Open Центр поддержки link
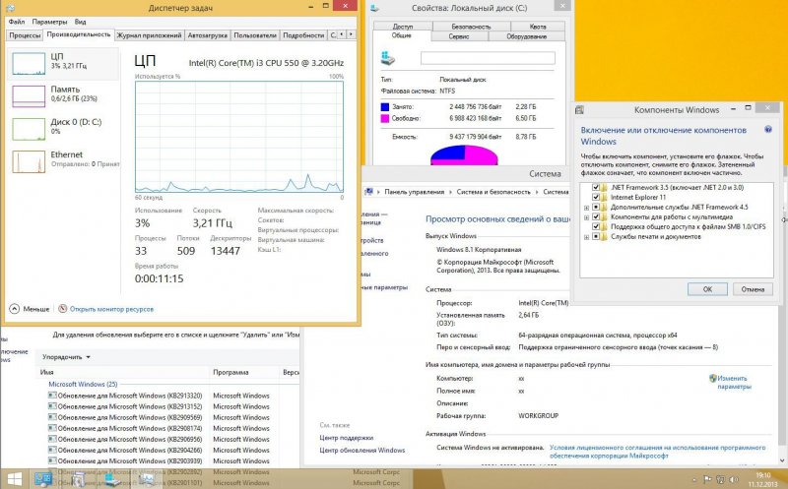788x489 pixels. click(x=347, y=438)
